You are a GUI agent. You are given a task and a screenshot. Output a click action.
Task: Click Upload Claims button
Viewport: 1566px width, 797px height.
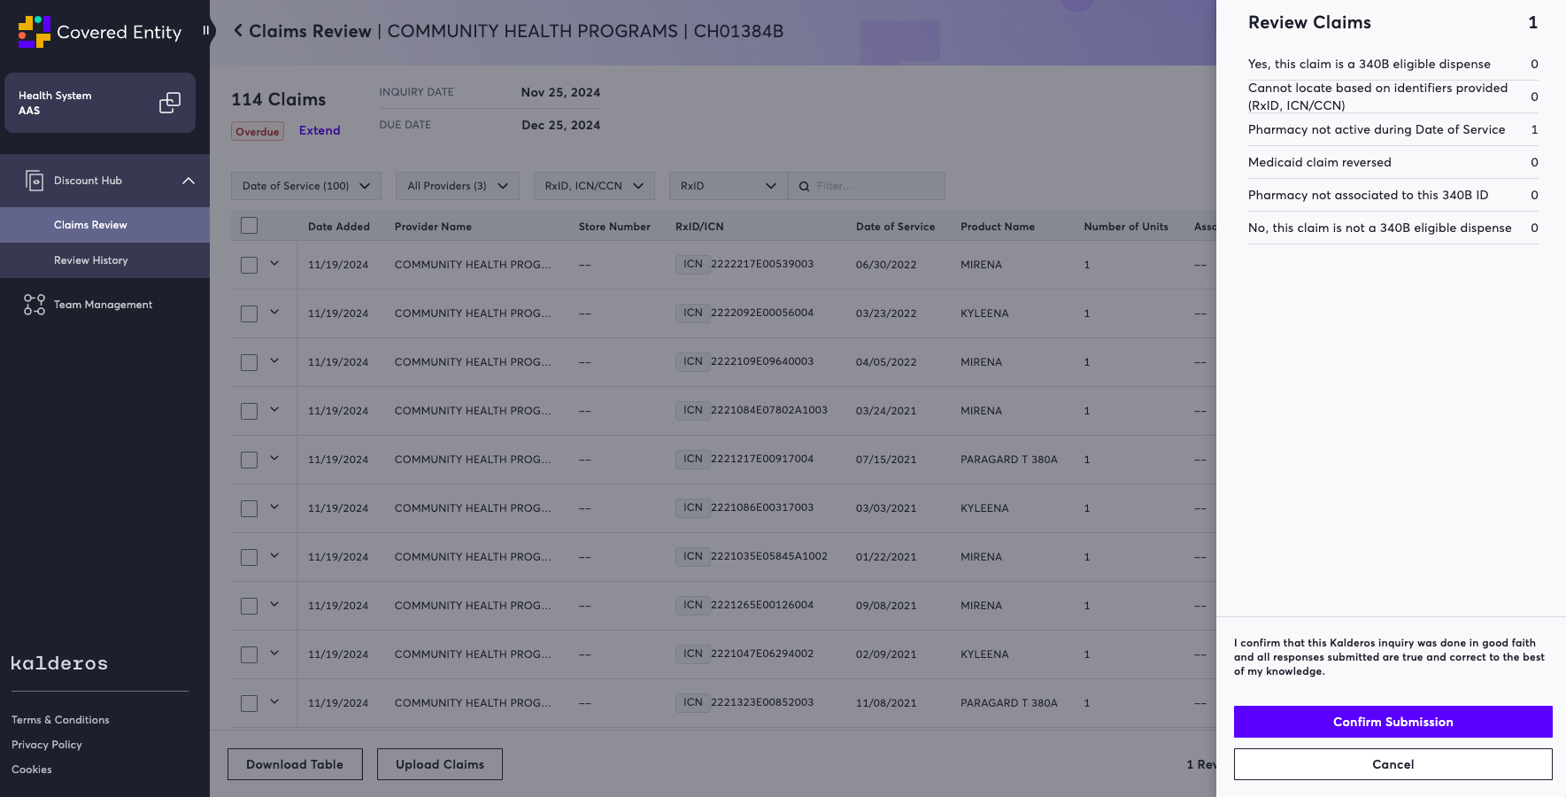click(440, 764)
